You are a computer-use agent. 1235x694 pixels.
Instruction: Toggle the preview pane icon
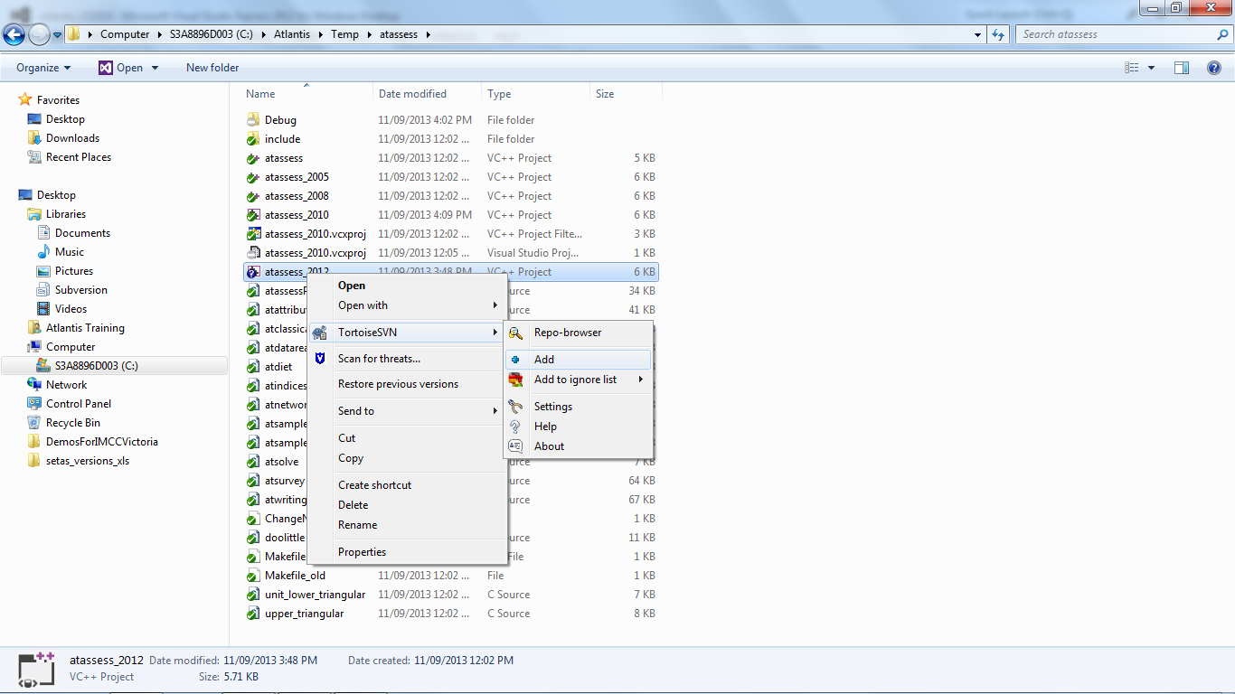(1181, 68)
